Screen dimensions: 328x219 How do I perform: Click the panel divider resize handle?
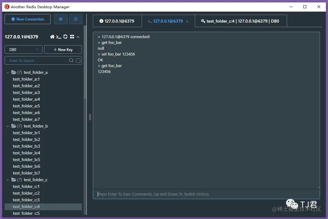pyautogui.click(x=90, y=117)
